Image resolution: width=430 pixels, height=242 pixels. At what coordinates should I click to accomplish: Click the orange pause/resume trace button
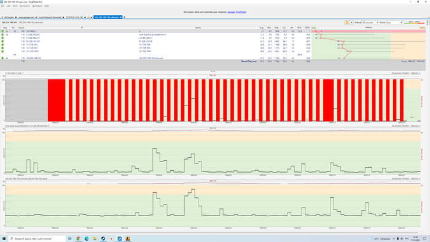[x=347, y=23]
